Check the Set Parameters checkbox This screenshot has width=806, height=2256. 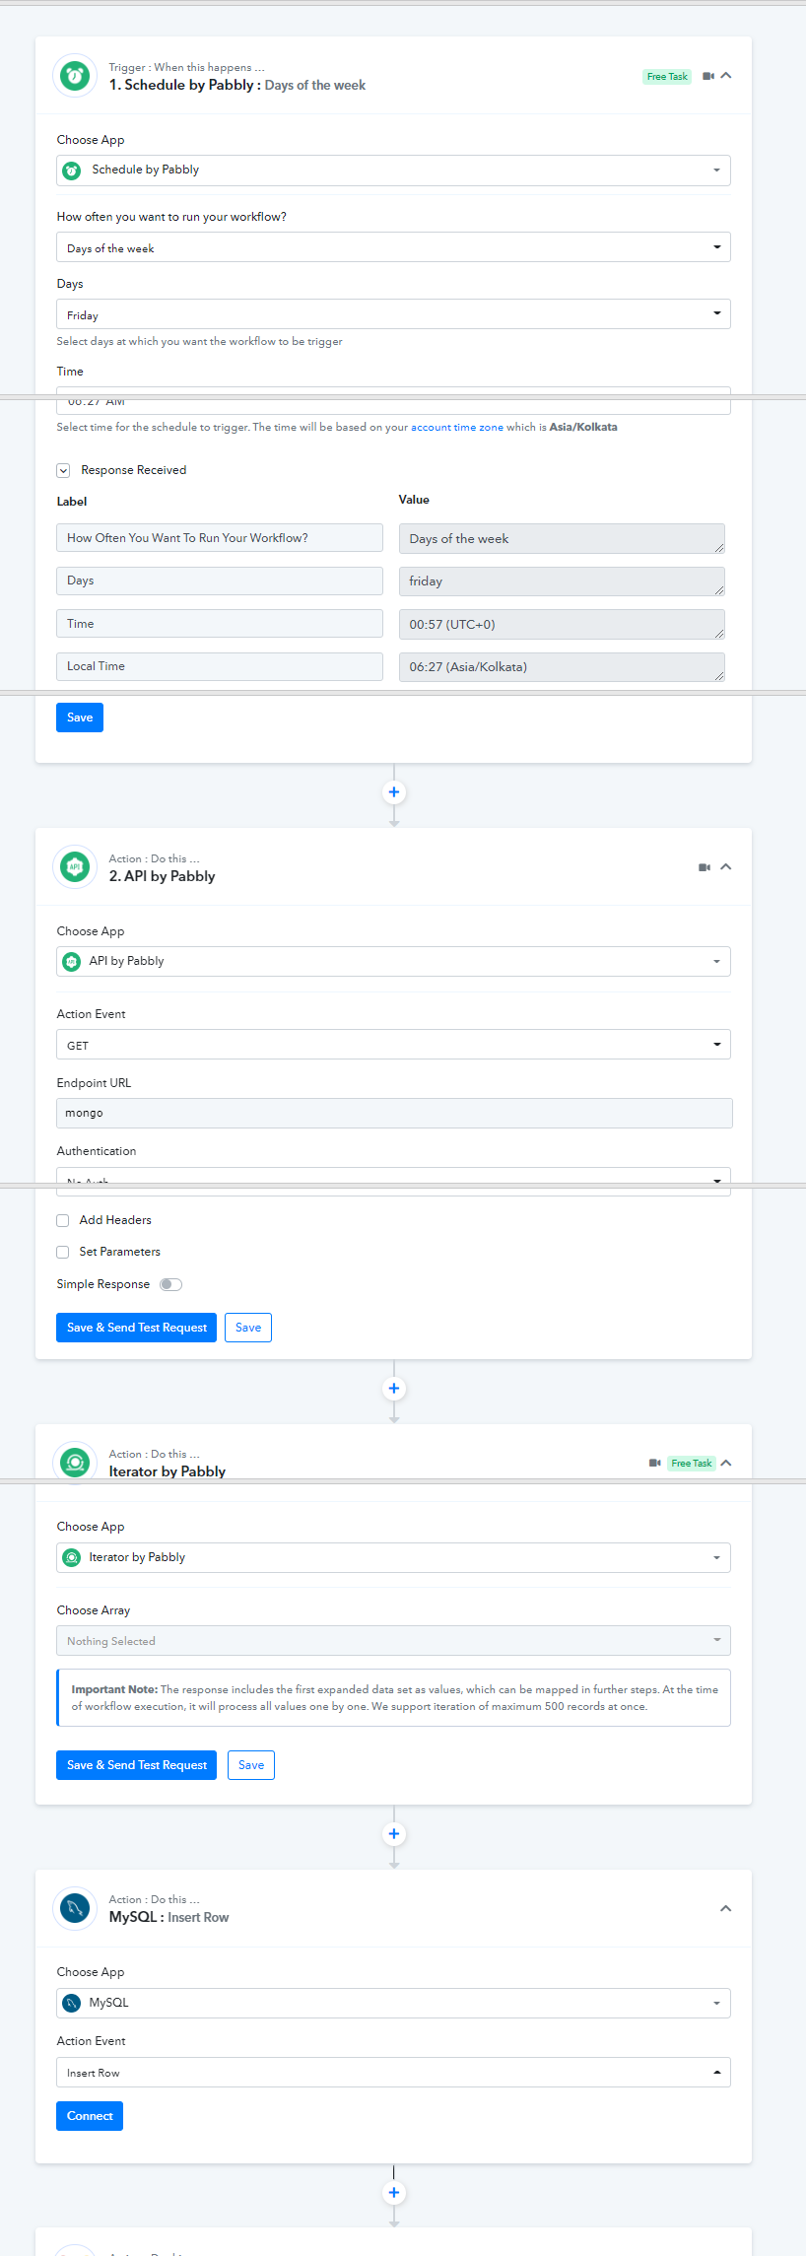(63, 1252)
